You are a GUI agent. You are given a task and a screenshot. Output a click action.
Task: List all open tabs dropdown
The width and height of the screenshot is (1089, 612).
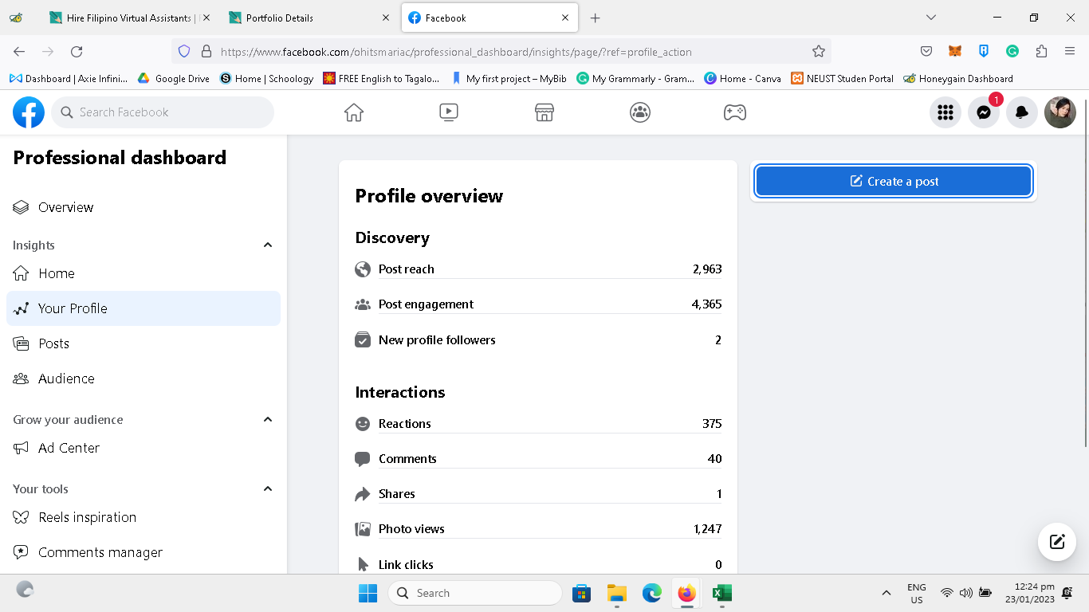coord(930,18)
